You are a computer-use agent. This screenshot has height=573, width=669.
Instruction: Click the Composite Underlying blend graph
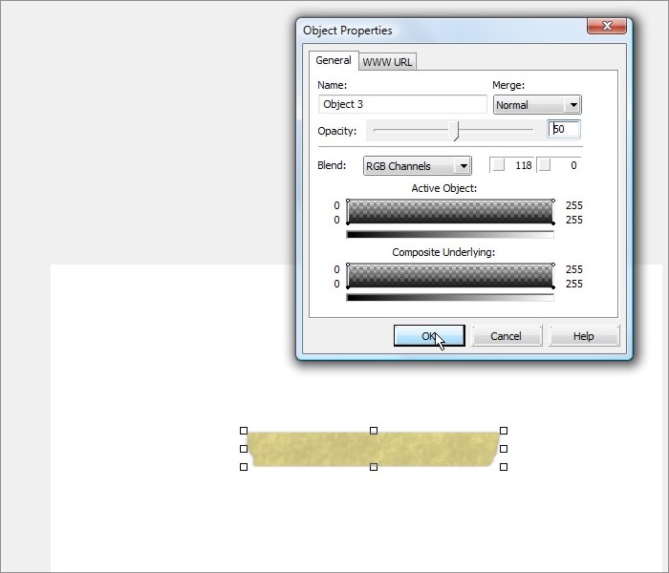449,276
